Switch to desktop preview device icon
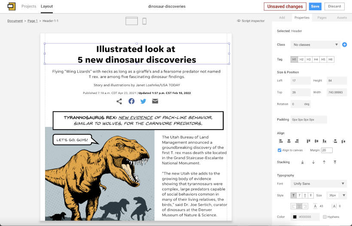Image resolution: width=352 pixels, height=226 pixels. pyautogui.click(x=131, y=21)
